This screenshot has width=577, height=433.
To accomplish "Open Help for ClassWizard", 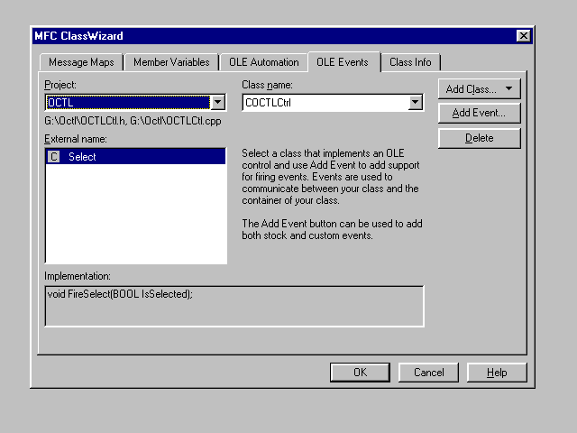I will 497,373.
